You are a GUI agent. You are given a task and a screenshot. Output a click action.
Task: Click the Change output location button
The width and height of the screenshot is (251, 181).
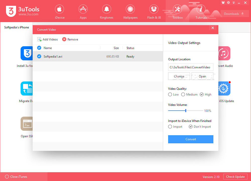tap(179, 76)
